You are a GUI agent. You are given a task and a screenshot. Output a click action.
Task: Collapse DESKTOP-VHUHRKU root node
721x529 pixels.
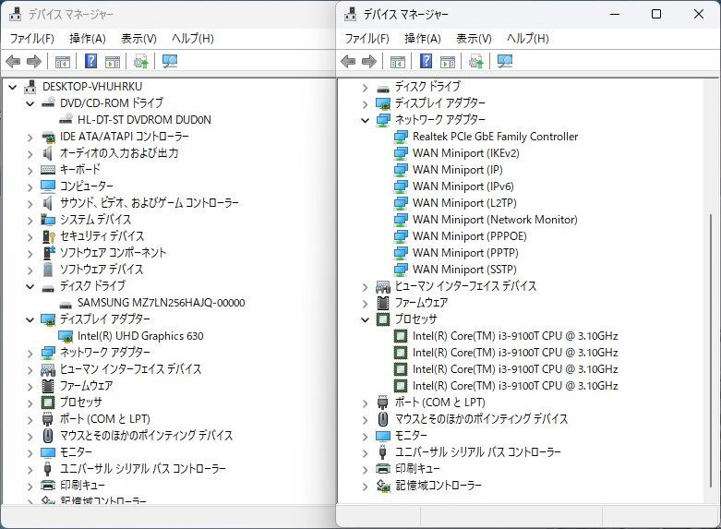click(x=13, y=87)
